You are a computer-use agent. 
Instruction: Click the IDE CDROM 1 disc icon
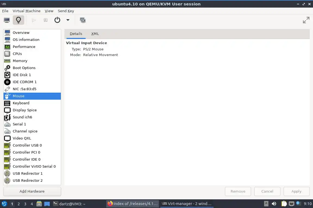coord(7,82)
